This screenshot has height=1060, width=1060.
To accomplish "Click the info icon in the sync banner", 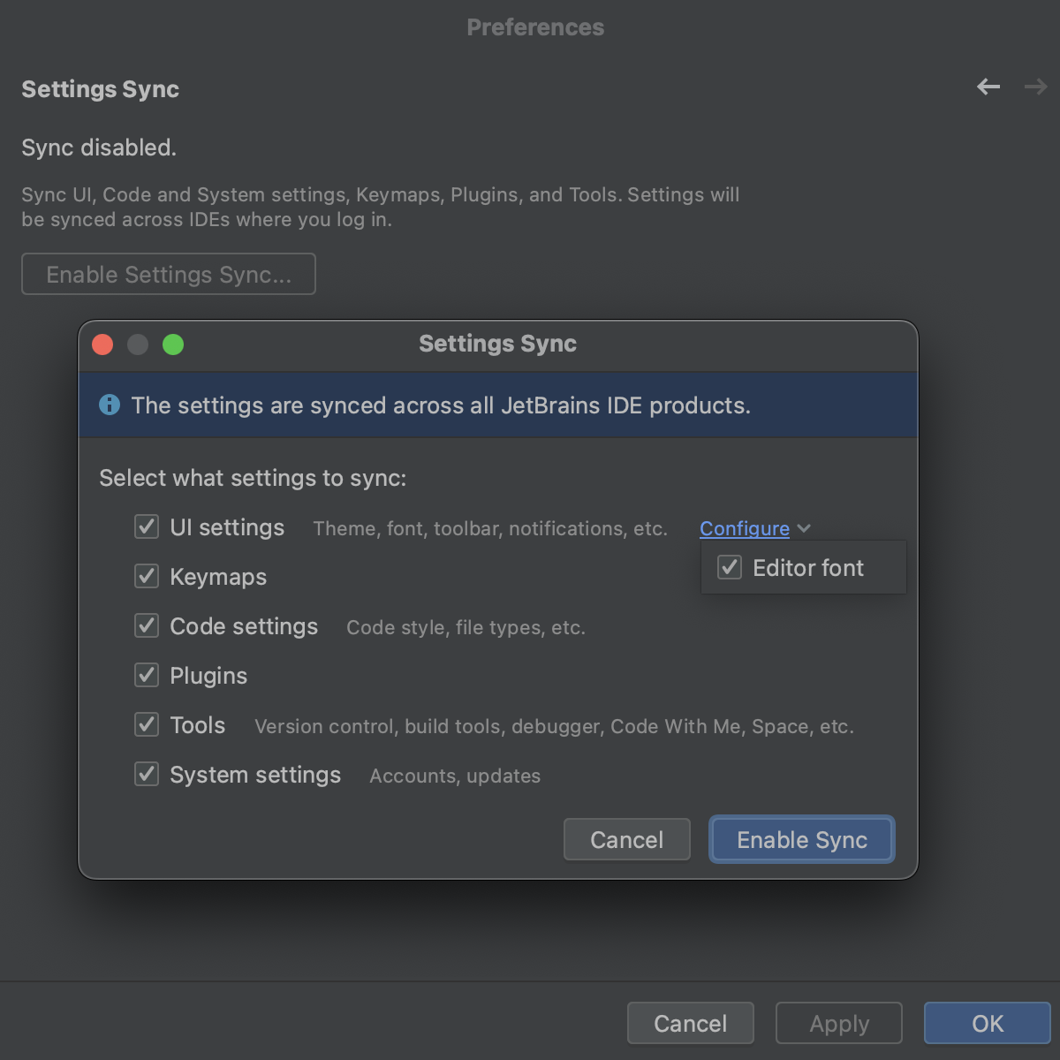I will tap(110, 405).
